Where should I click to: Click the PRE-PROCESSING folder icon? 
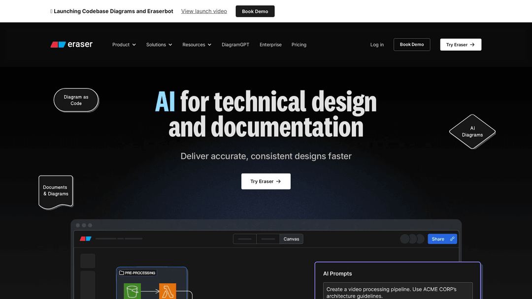pos(122,272)
